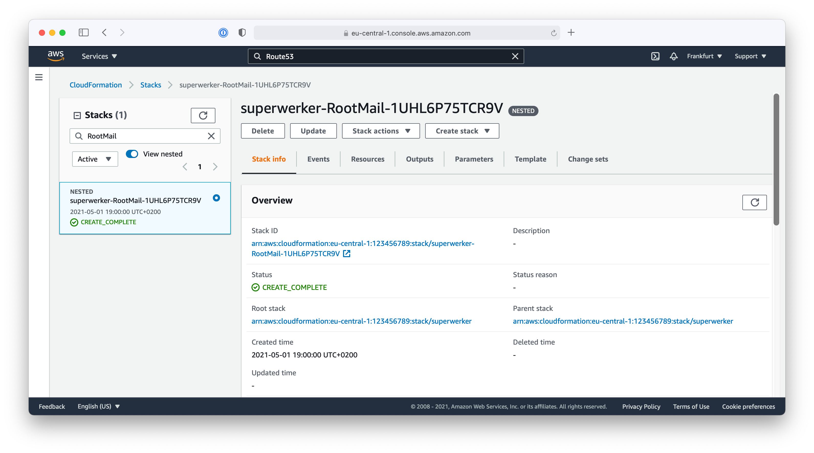The image size is (814, 453).
Task: Click the vertical page scrollbar
Action: [776, 160]
